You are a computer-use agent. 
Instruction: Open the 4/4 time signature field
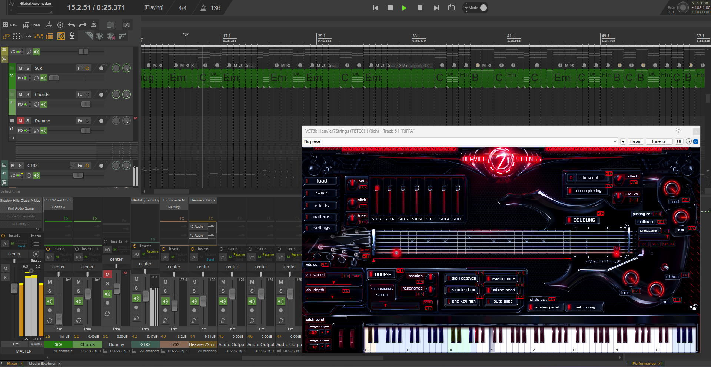[183, 8]
